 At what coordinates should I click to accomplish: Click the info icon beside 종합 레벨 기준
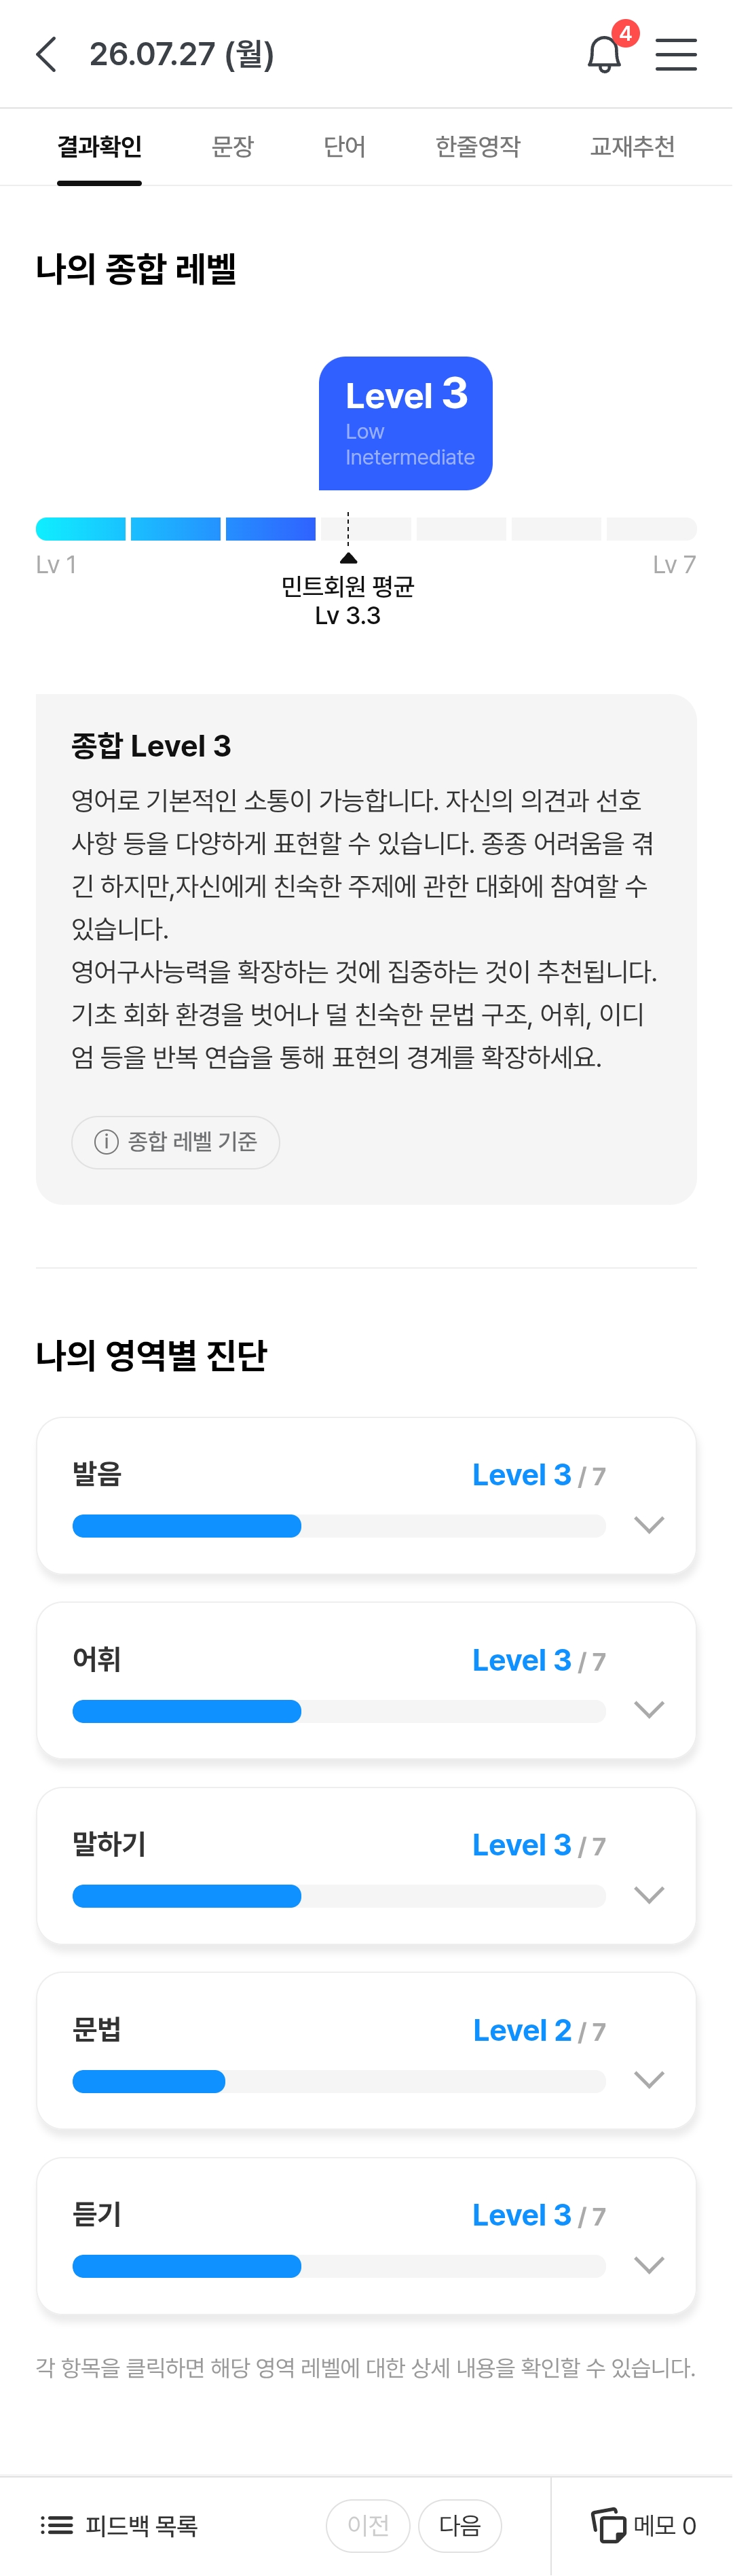click(106, 1142)
